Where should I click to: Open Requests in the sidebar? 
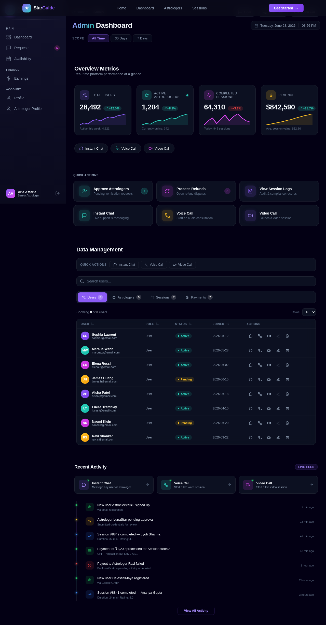33,48
